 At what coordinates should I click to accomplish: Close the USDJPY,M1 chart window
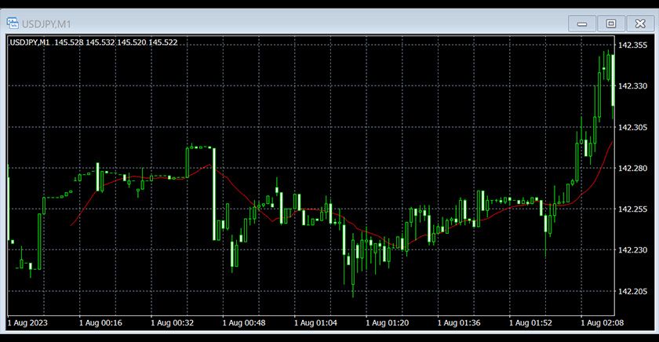[639, 24]
